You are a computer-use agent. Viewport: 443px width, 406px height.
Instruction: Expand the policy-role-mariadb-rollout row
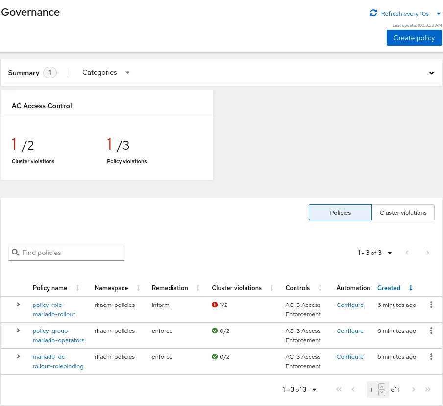pos(18,304)
